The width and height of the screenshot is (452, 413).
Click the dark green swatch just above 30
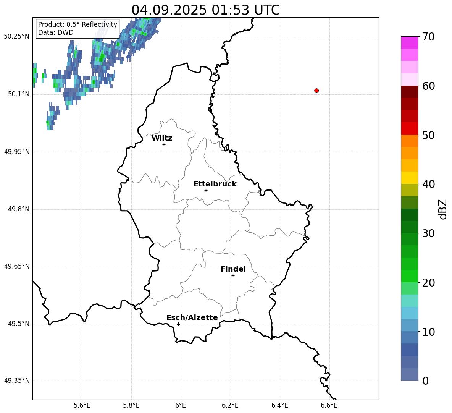[409, 227]
